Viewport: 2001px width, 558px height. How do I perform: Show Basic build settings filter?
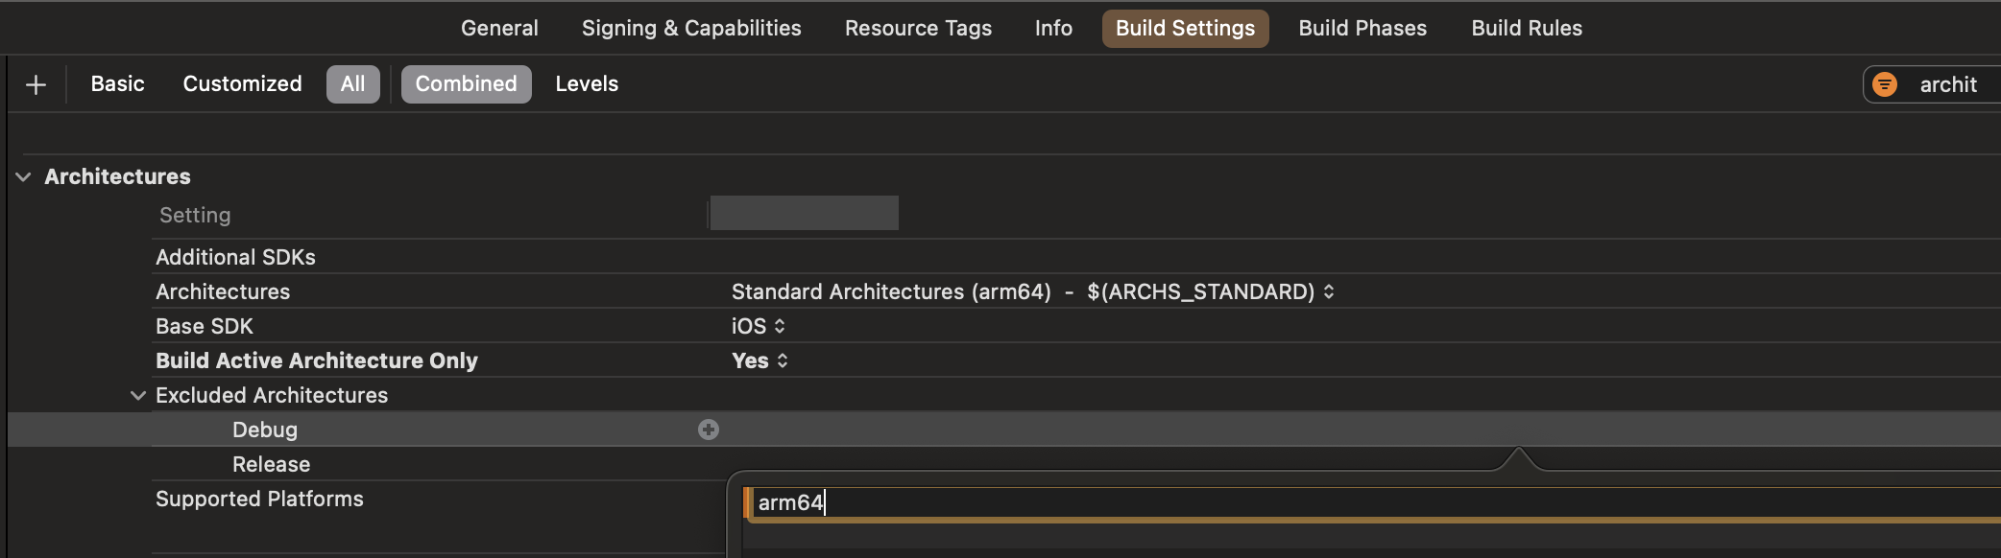click(x=117, y=84)
